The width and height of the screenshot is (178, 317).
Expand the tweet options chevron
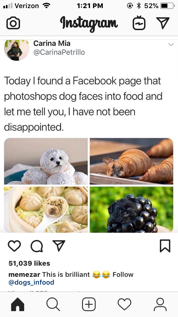coord(171,45)
